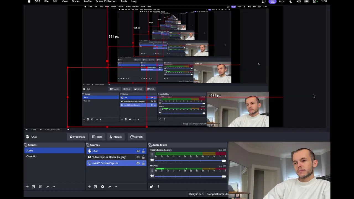This screenshot has width=354, height=199.
Task: Add a new scene with the Scenes plus icon
Action: (x=27, y=187)
